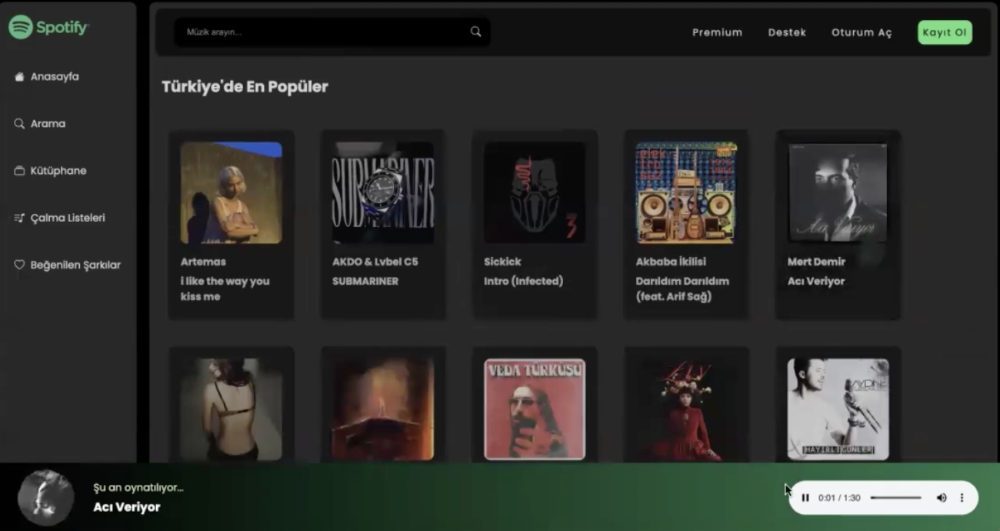Select the Mert Demir Acı Veriyor cover
Screen dimensions: 1000x531
click(x=838, y=192)
